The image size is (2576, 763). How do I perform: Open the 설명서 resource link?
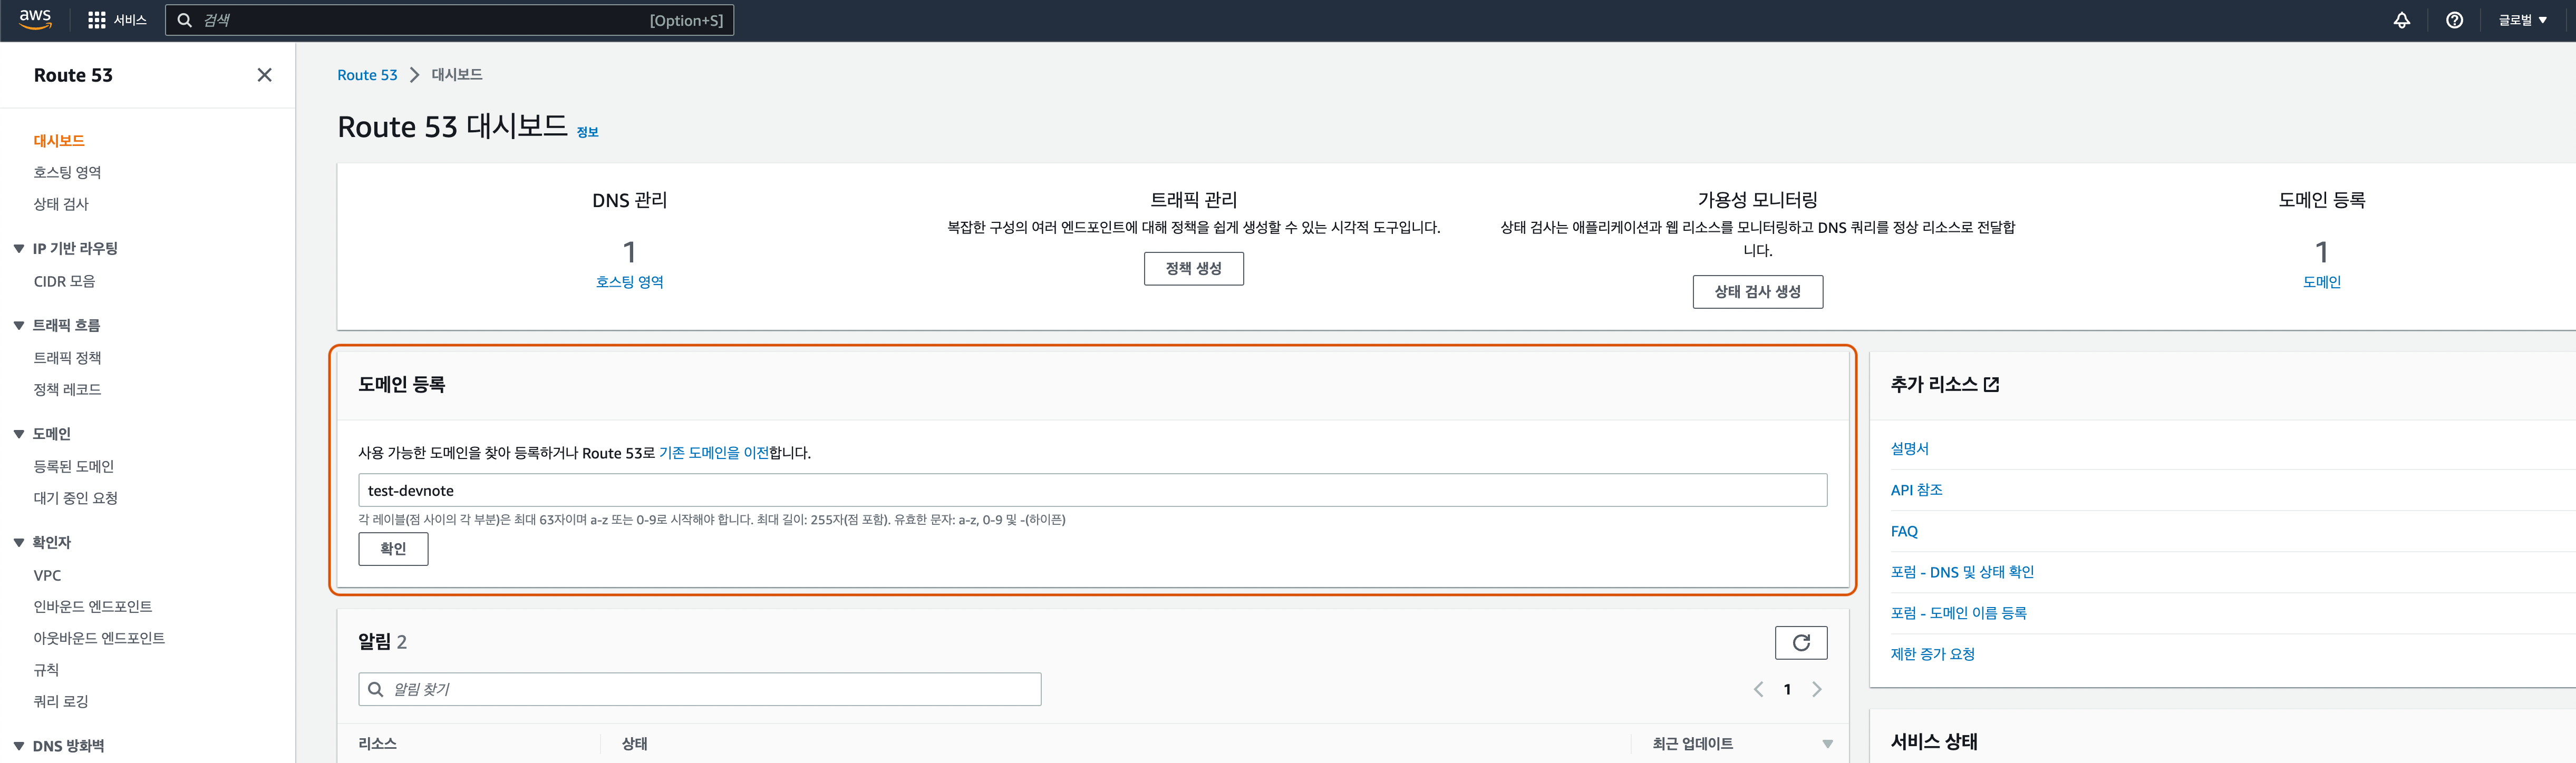(x=1909, y=449)
